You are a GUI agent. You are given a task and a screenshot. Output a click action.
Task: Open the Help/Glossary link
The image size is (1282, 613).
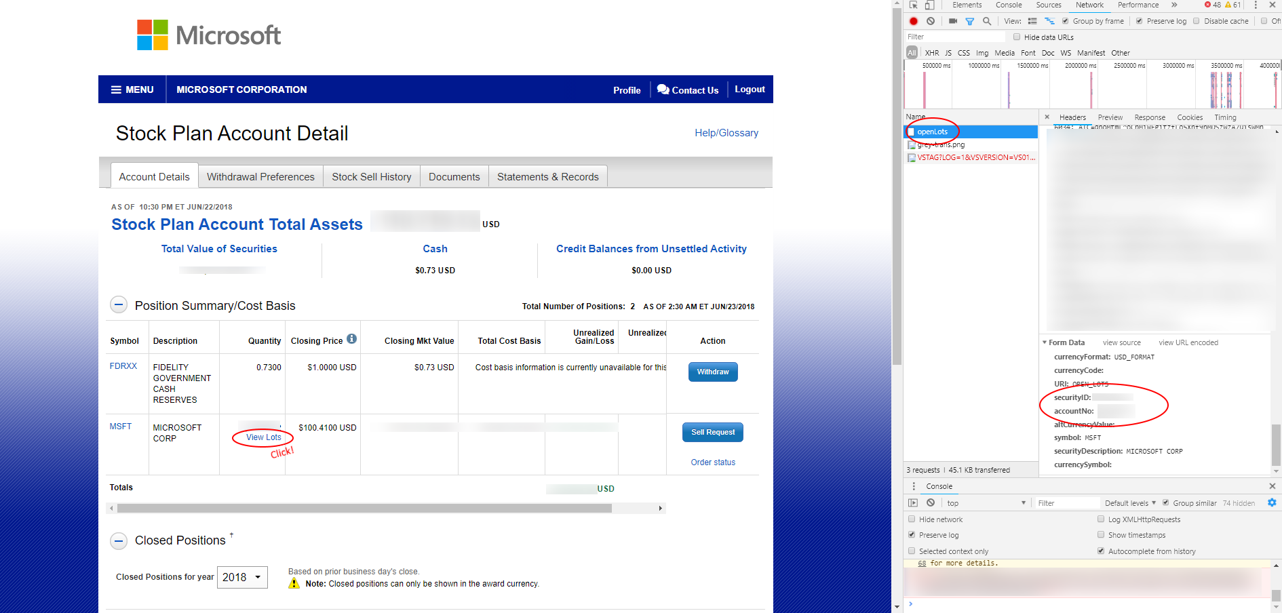(726, 133)
